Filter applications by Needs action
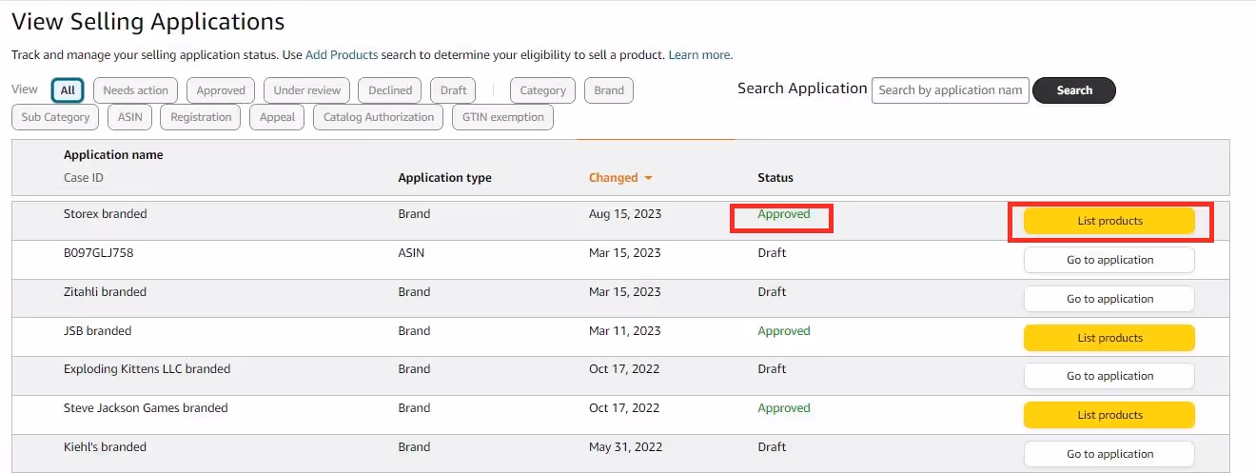Viewport: 1256px width, 473px height. pos(135,90)
